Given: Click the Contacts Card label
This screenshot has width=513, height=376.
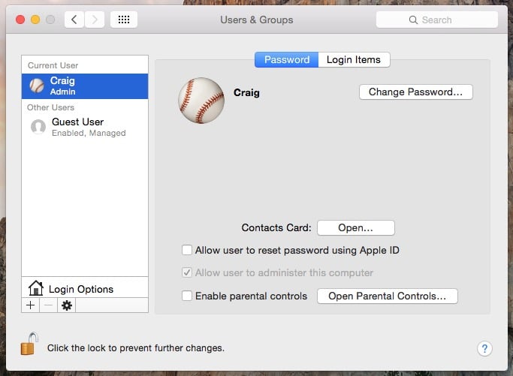Looking at the screenshot, I should click(x=276, y=227).
